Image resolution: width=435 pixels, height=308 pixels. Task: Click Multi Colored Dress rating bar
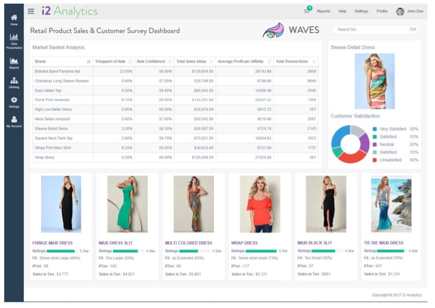click(195, 251)
